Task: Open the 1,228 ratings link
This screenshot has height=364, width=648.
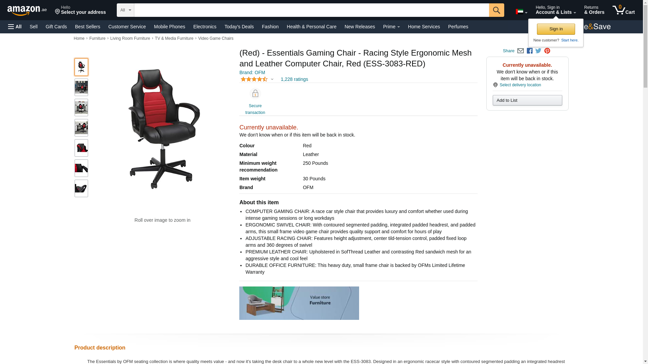Action: 294,79
